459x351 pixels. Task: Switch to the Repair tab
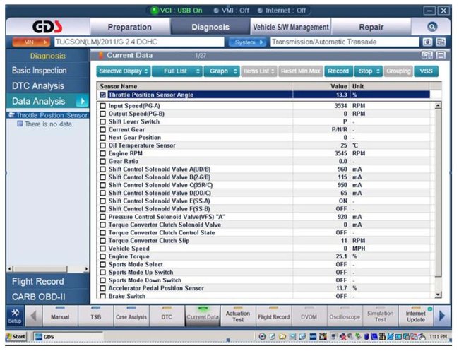371,28
